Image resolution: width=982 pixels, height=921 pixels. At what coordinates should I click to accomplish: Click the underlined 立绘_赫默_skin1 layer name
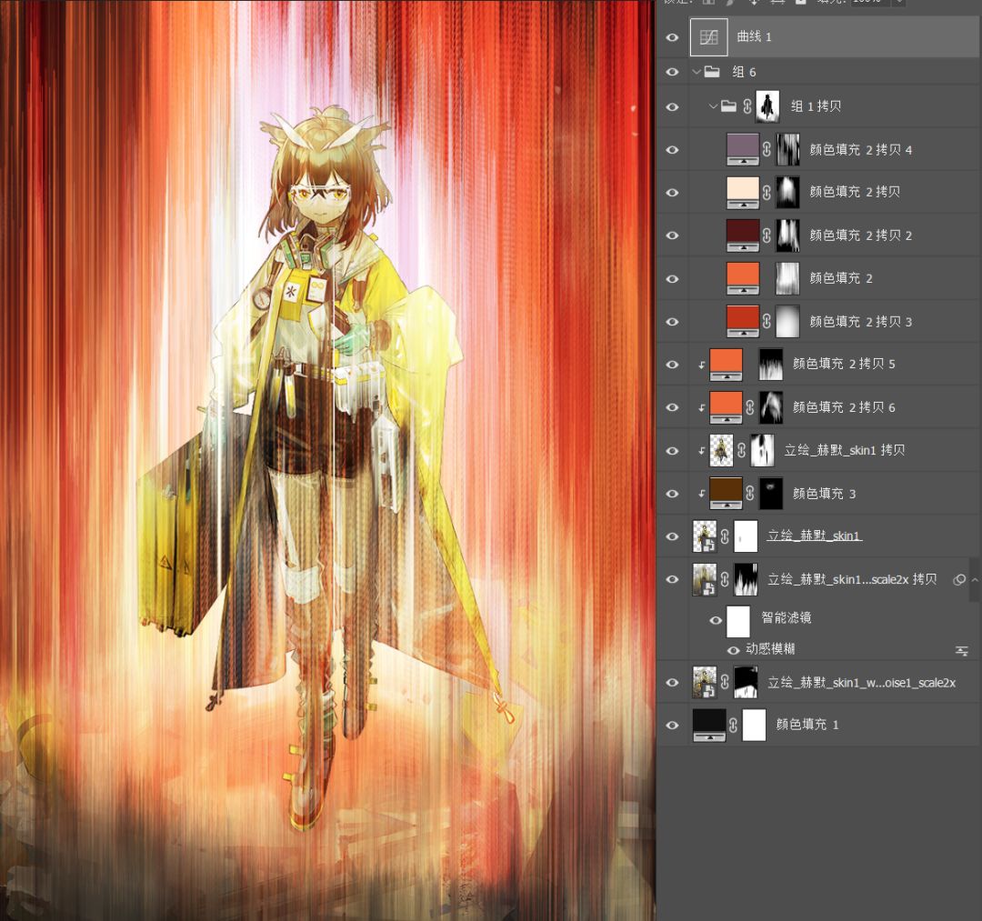point(814,536)
